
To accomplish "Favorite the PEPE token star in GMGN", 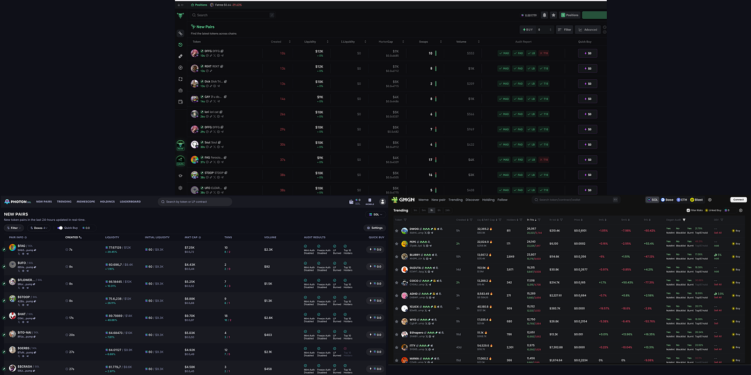I will click(397, 244).
